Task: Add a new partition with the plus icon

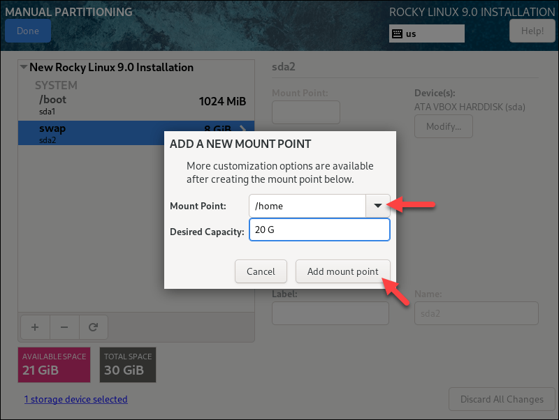Action: coord(35,327)
